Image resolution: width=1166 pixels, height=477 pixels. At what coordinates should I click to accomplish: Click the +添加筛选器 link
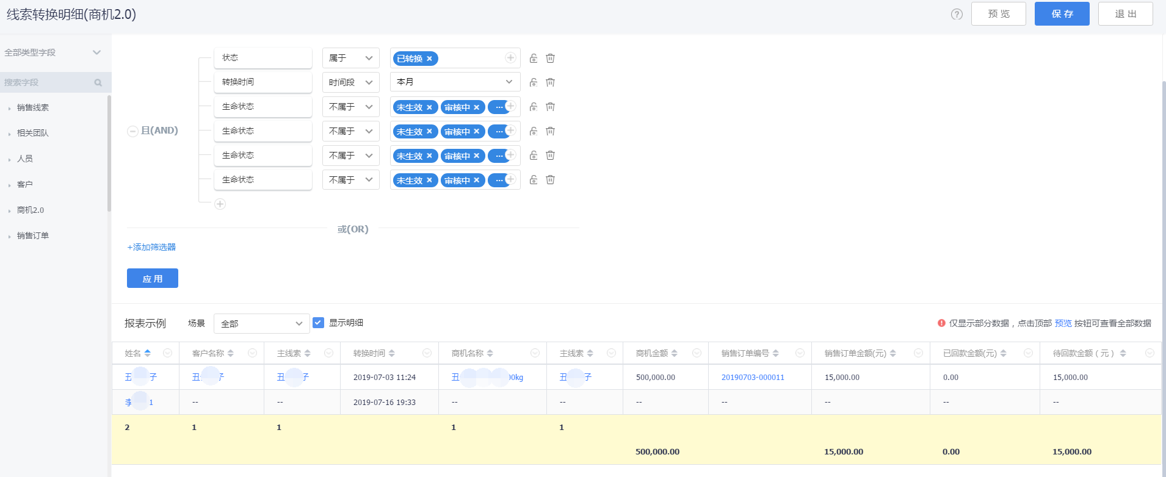(151, 247)
